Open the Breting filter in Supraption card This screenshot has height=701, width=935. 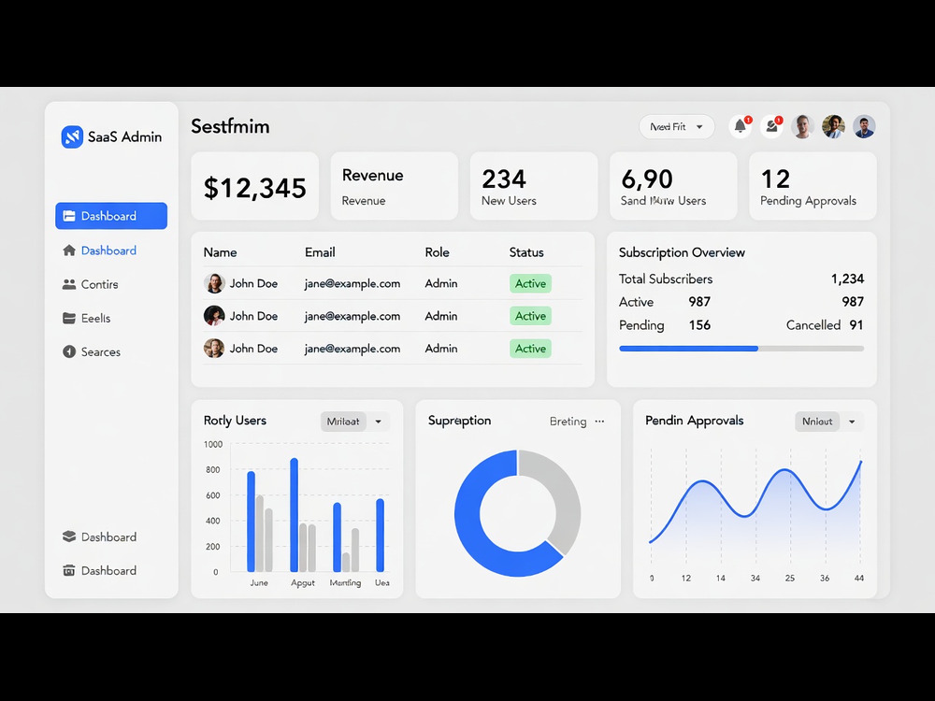(568, 422)
